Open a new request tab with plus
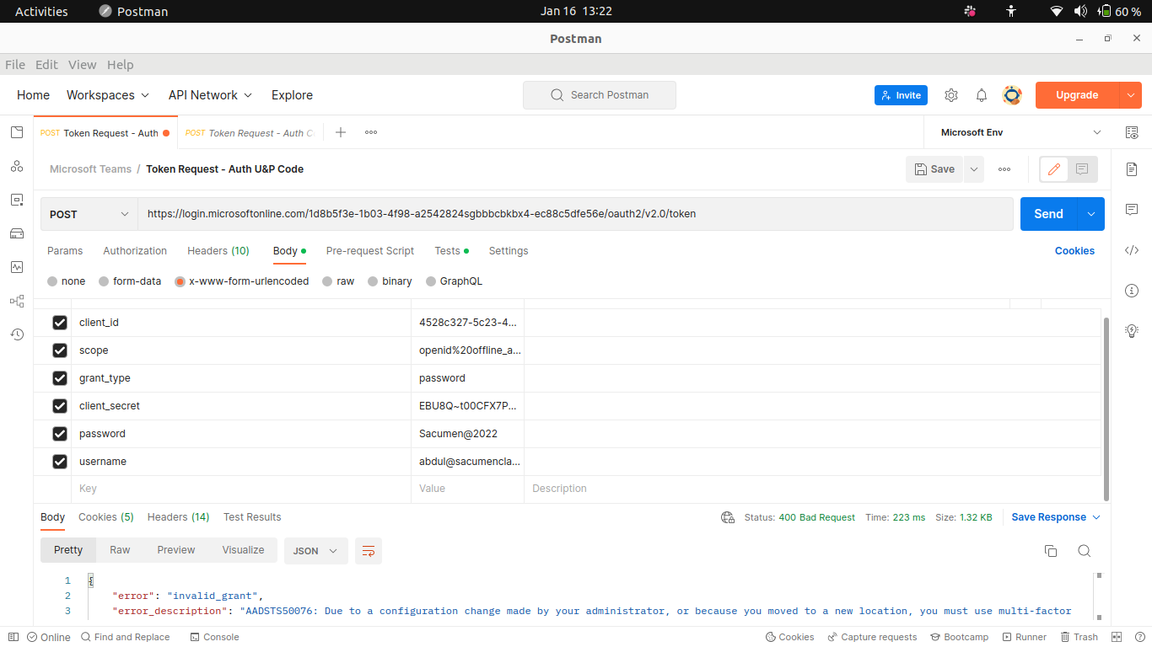The height and width of the screenshot is (647, 1152). point(341,132)
